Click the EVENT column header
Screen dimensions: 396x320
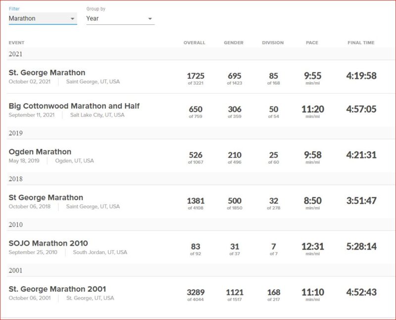[17, 43]
